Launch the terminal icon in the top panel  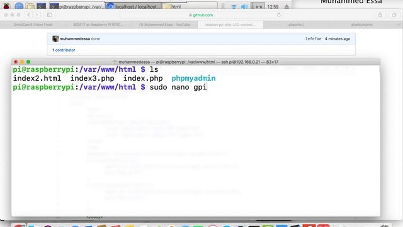tap(41, 6)
